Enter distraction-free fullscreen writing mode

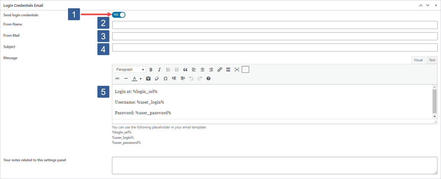237,69
